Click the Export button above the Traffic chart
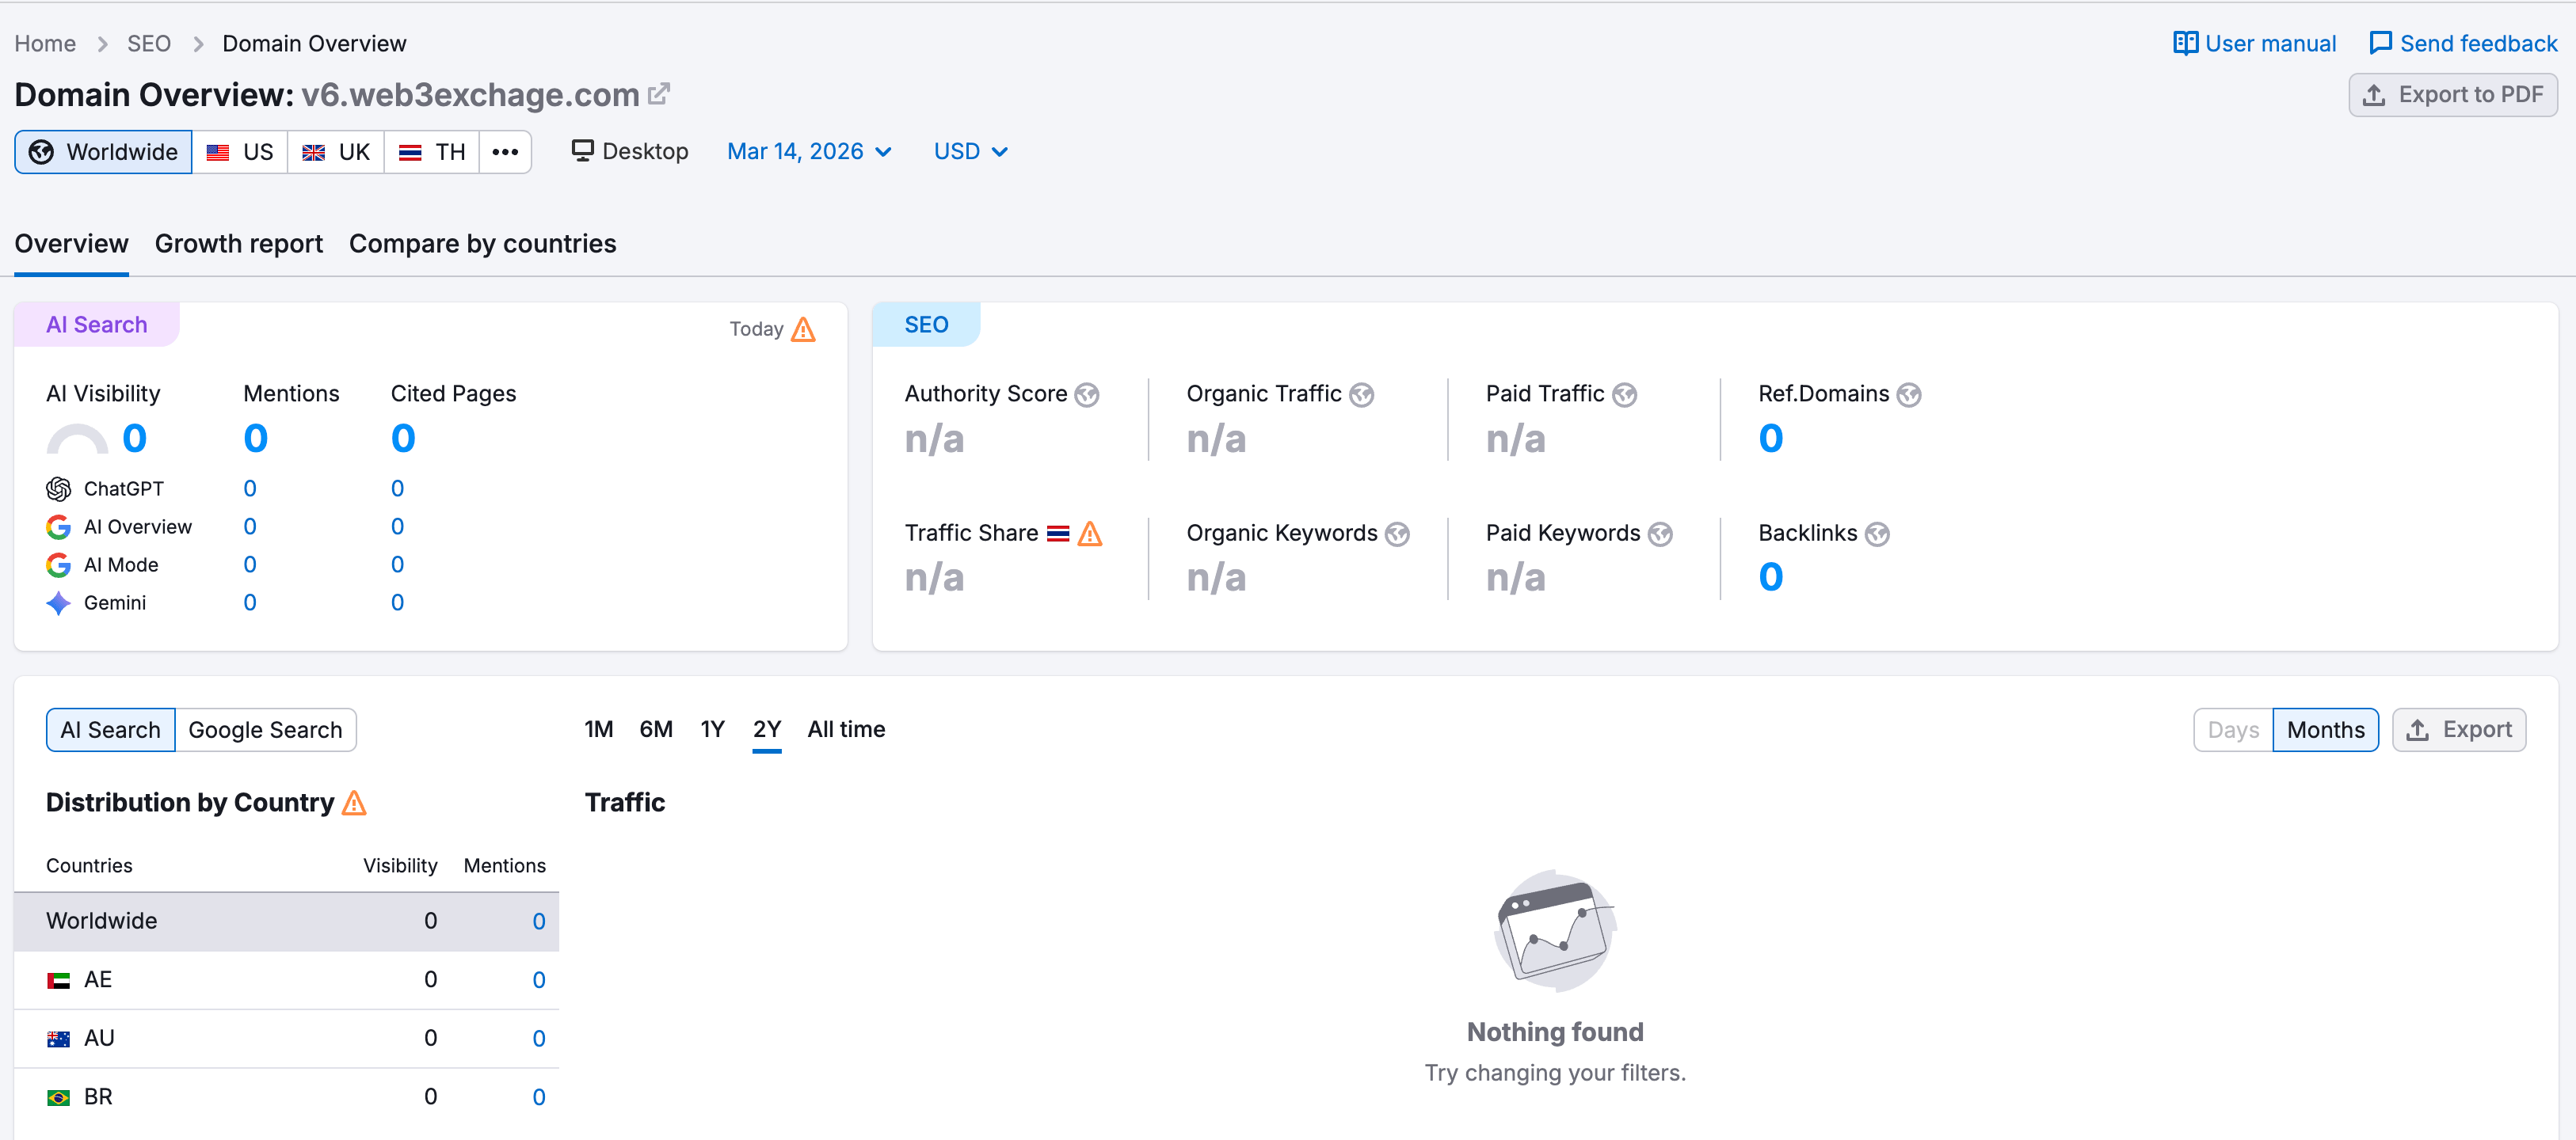 point(2458,729)
